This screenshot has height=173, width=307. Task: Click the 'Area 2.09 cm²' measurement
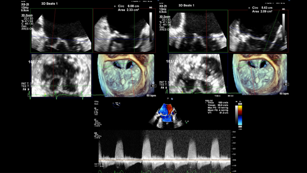click(262, 12)
